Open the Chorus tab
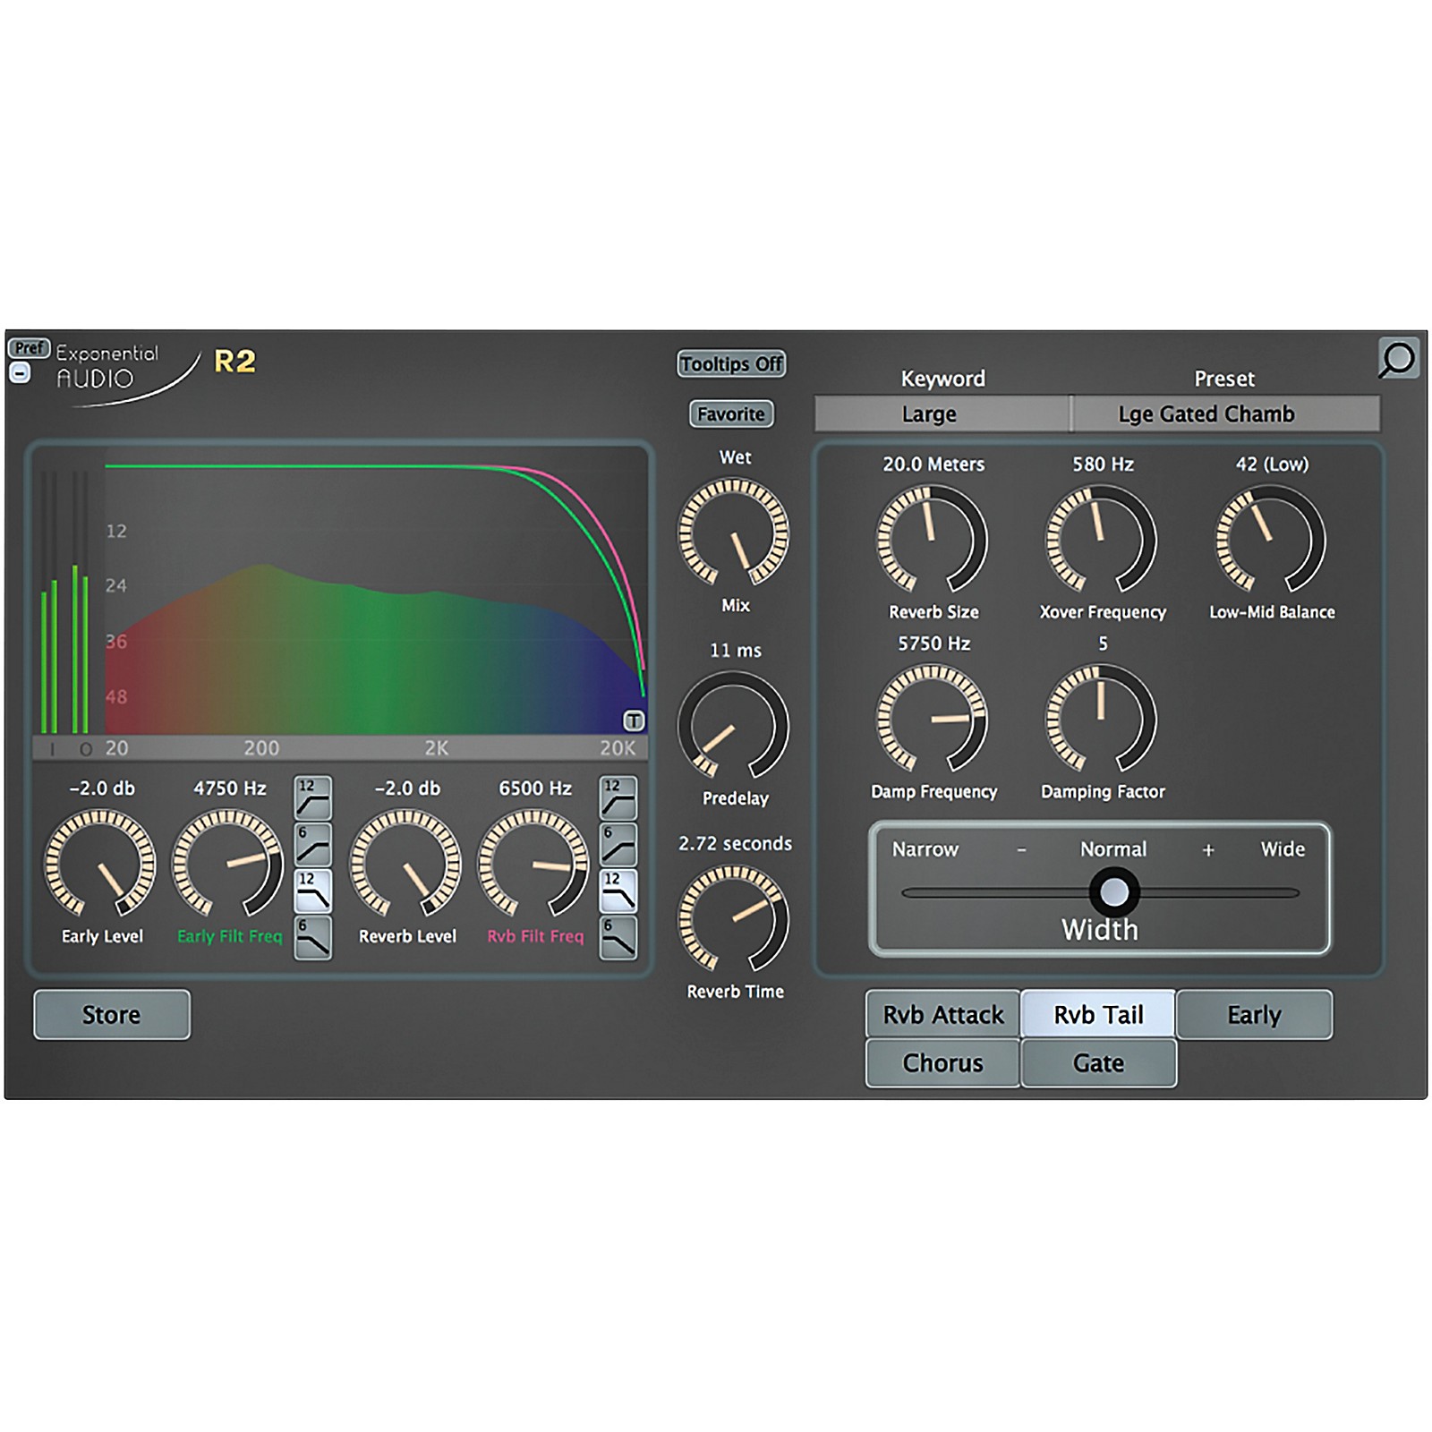Screen dimensions: 1432x1432 point(942,1062)
